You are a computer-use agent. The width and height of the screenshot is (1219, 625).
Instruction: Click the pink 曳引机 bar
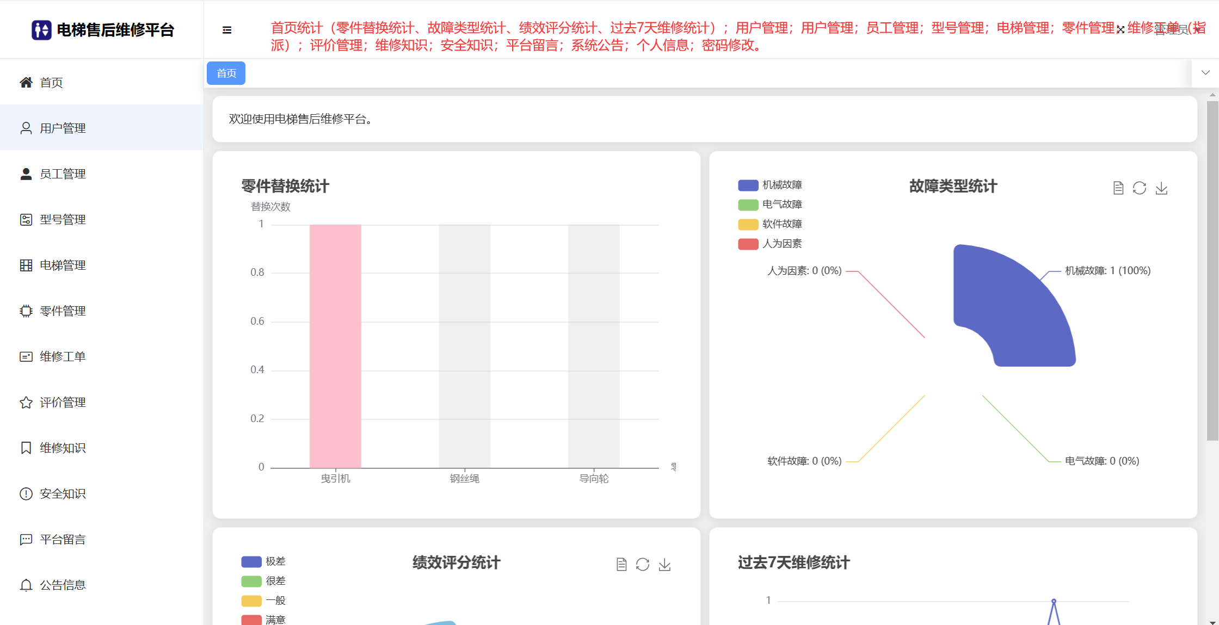(335, 346)
